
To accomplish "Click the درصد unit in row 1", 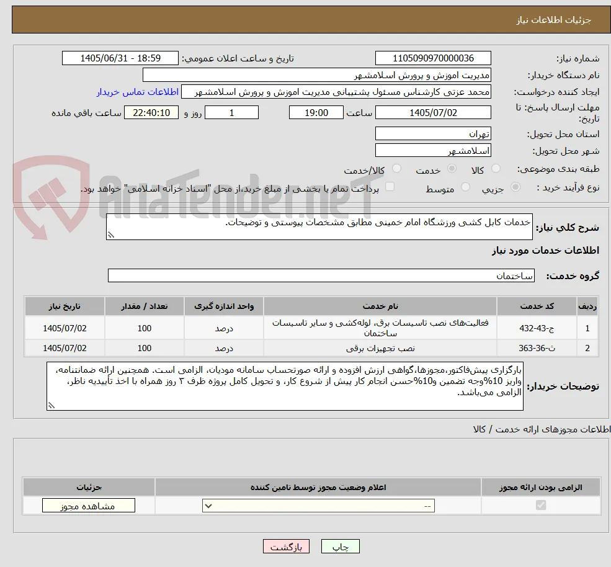I will pos(224,328).
